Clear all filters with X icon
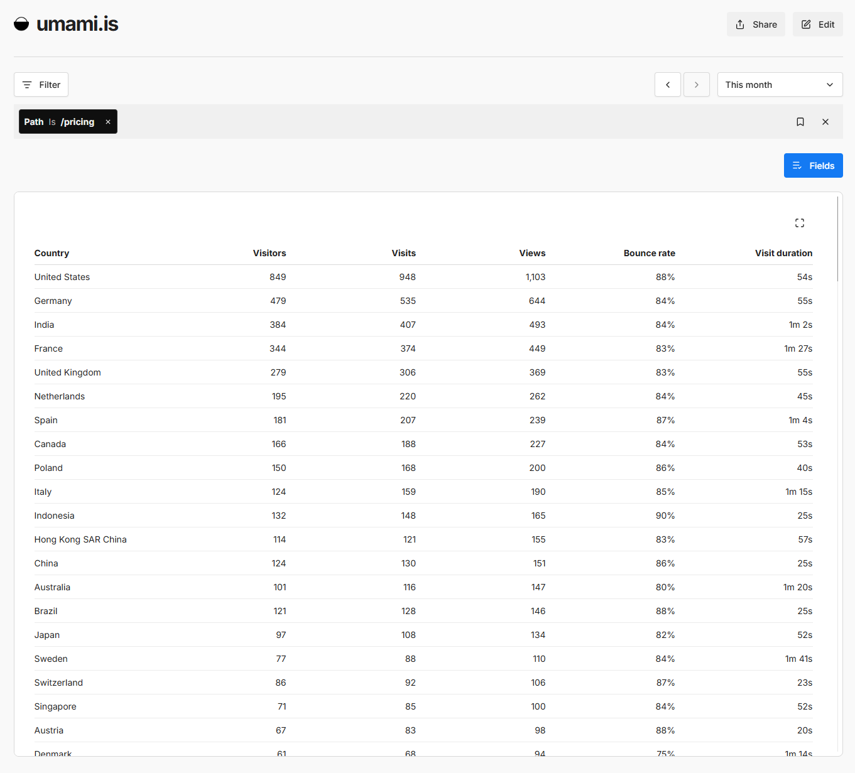 point(825,122)
